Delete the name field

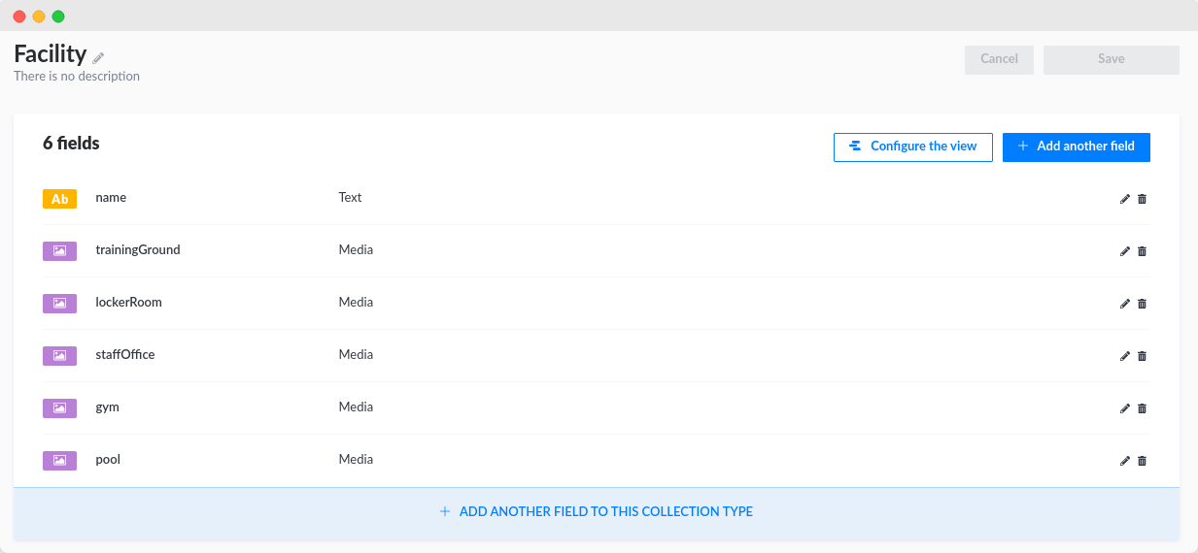(1142, 199)
